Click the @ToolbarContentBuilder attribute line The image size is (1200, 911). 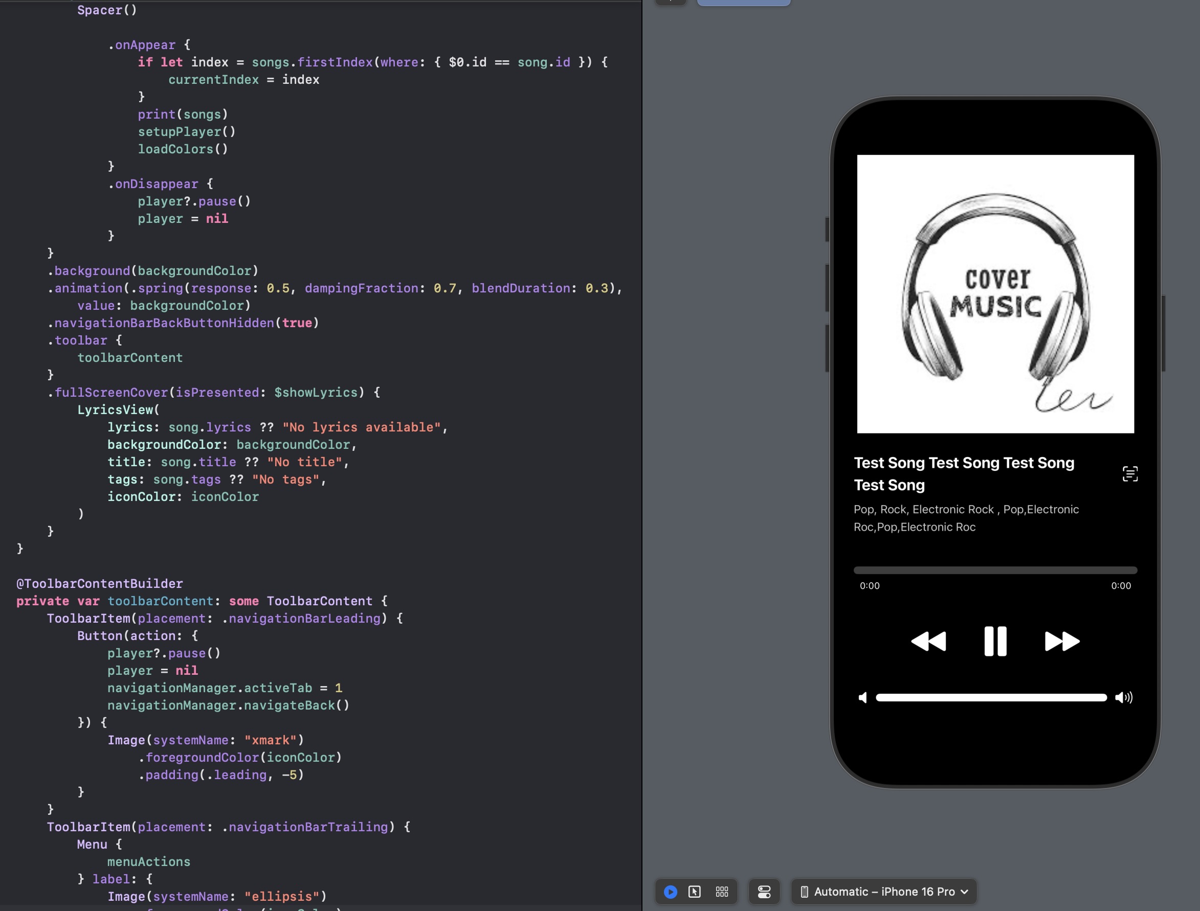(x=100, y=583)
